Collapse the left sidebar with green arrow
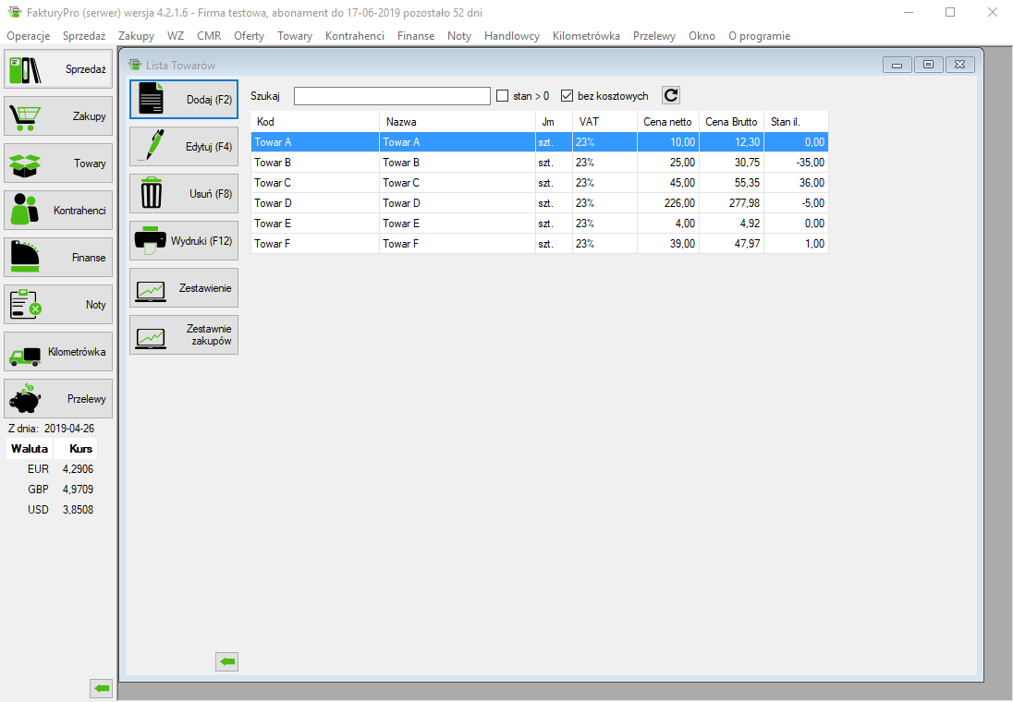 click(x=102, y=688)
